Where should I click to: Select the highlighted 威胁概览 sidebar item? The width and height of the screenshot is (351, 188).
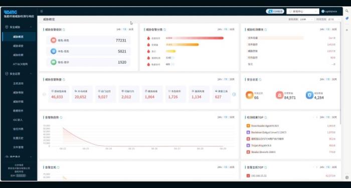tap(19, 37)
